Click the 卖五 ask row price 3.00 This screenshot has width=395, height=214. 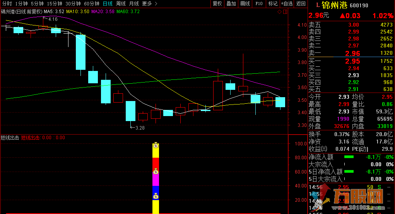pyautogui.click(x=354, y=25)
